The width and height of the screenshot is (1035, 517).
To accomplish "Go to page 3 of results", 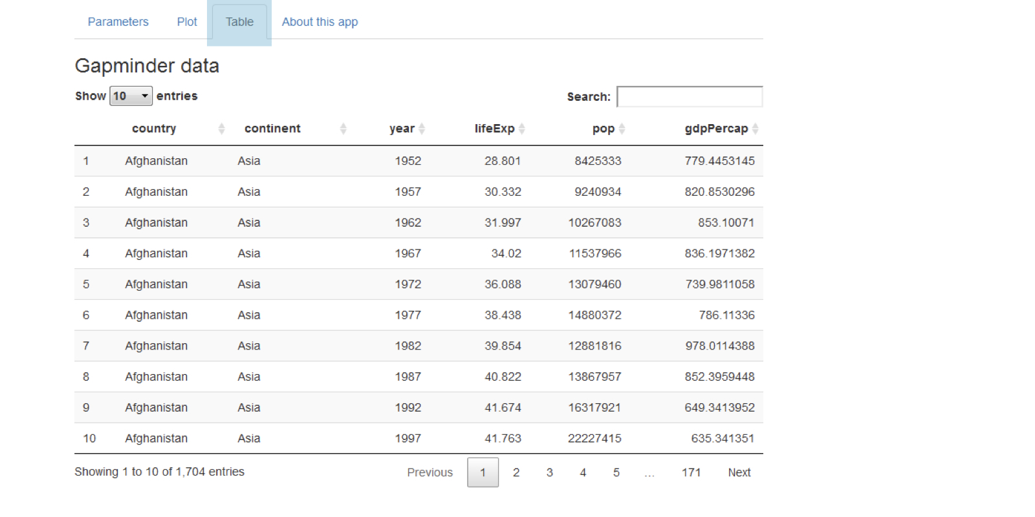I will (550, 472).
